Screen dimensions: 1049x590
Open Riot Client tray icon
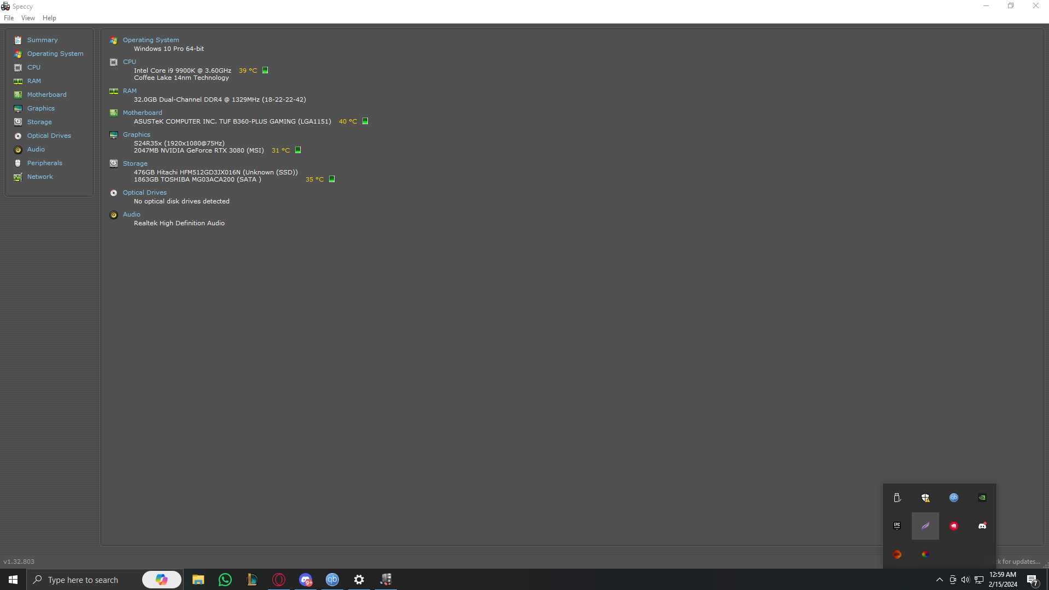click(x=954, y=526)
